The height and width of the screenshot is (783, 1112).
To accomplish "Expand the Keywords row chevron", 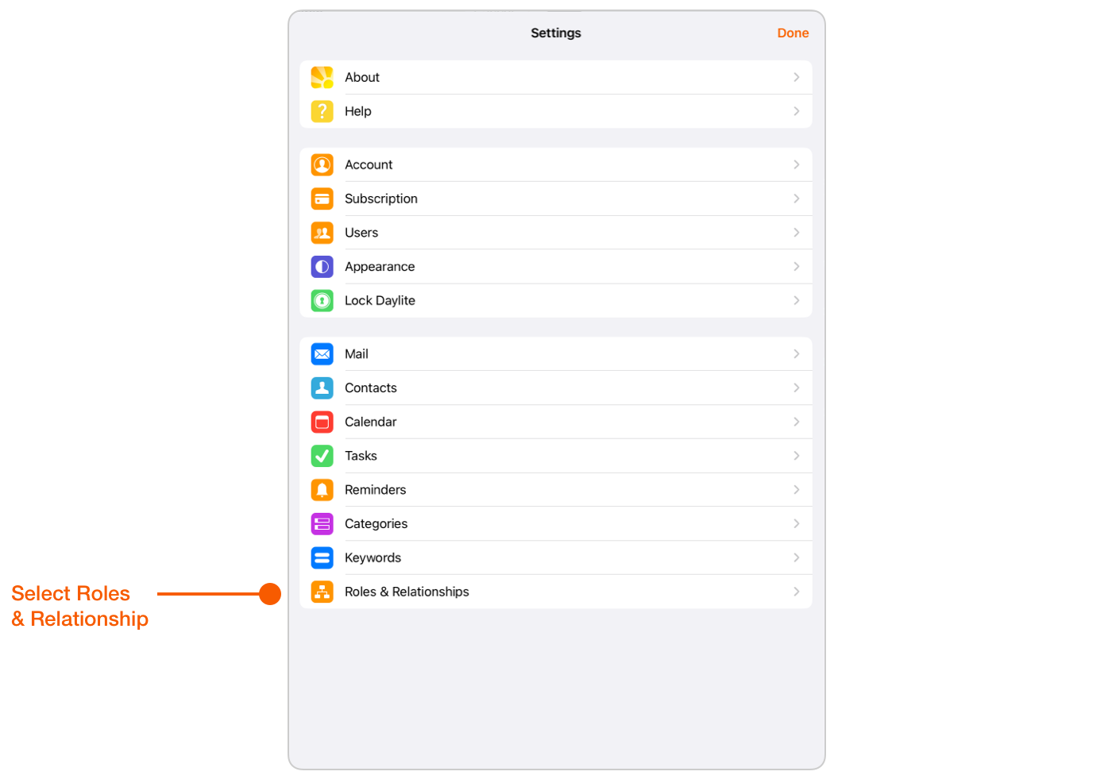I will [796, 557].
